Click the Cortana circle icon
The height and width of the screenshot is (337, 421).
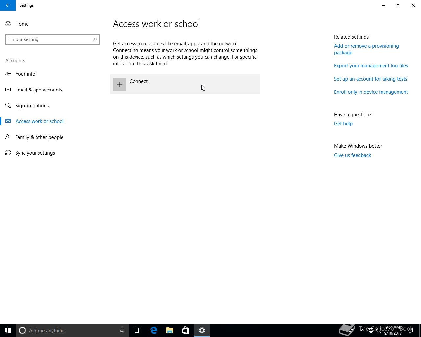pos(22,330)
